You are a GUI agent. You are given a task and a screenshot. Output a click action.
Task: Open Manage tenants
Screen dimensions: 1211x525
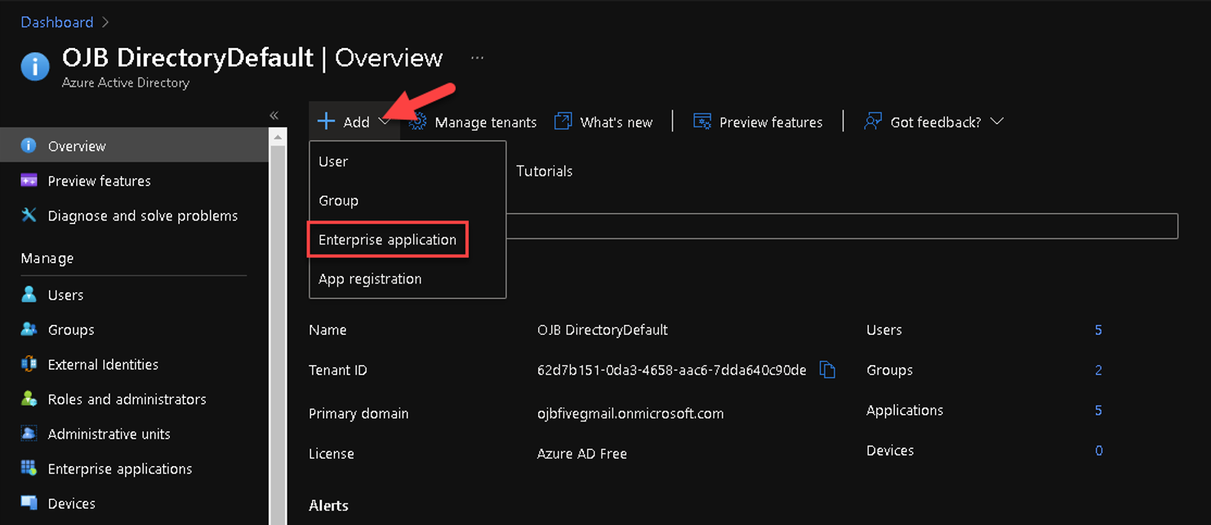(486, 122)
